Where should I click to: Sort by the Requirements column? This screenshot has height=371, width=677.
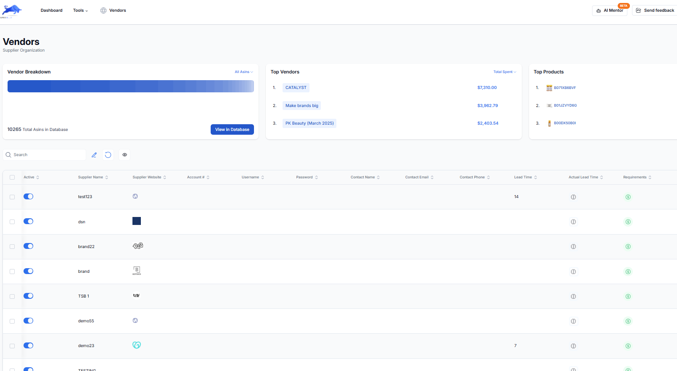point(637,177)
